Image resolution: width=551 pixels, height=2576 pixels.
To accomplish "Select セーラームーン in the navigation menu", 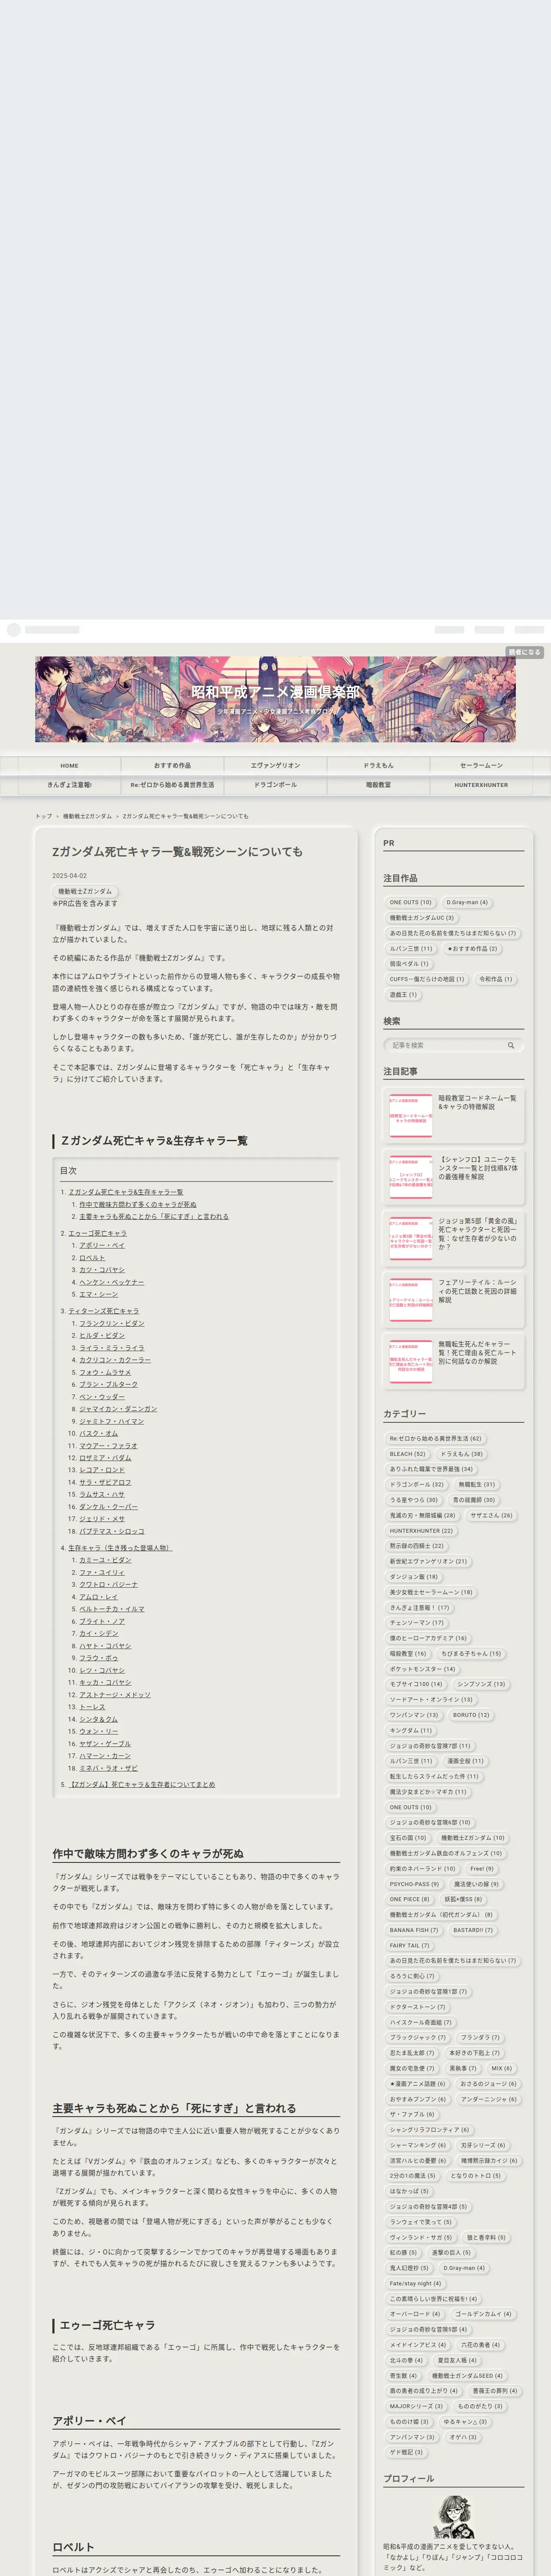I will [481, 765].
